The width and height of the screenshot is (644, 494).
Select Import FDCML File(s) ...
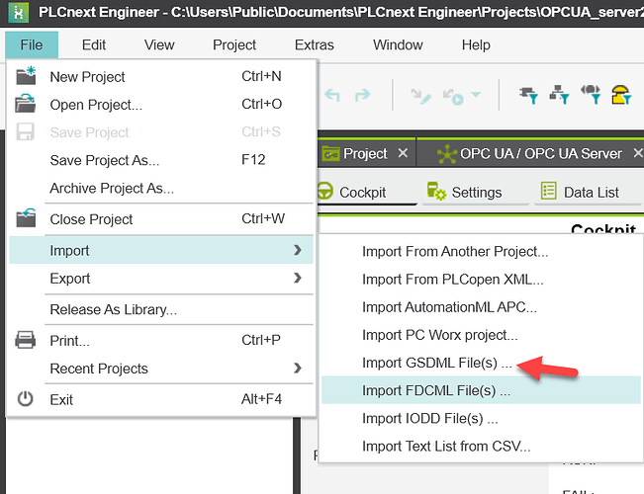(481, 390)
